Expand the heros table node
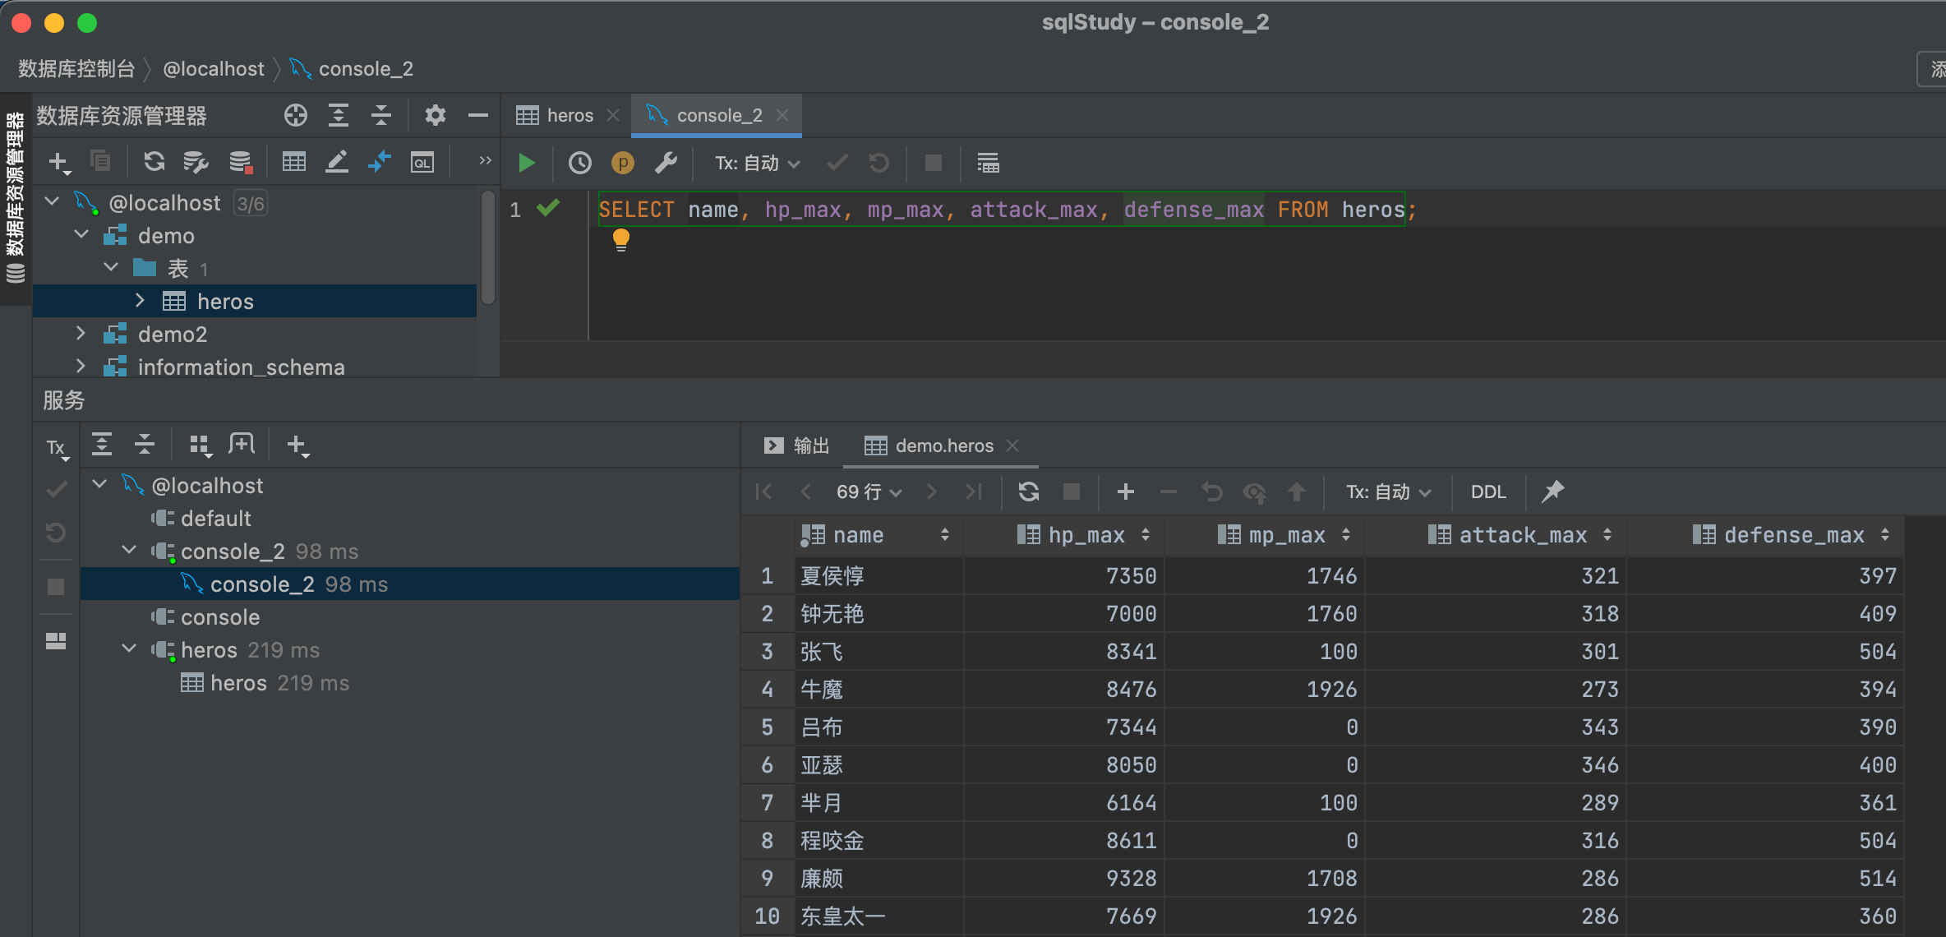Image resolution: width=1946 pixels, height=937 pixels. click(140, 300)
